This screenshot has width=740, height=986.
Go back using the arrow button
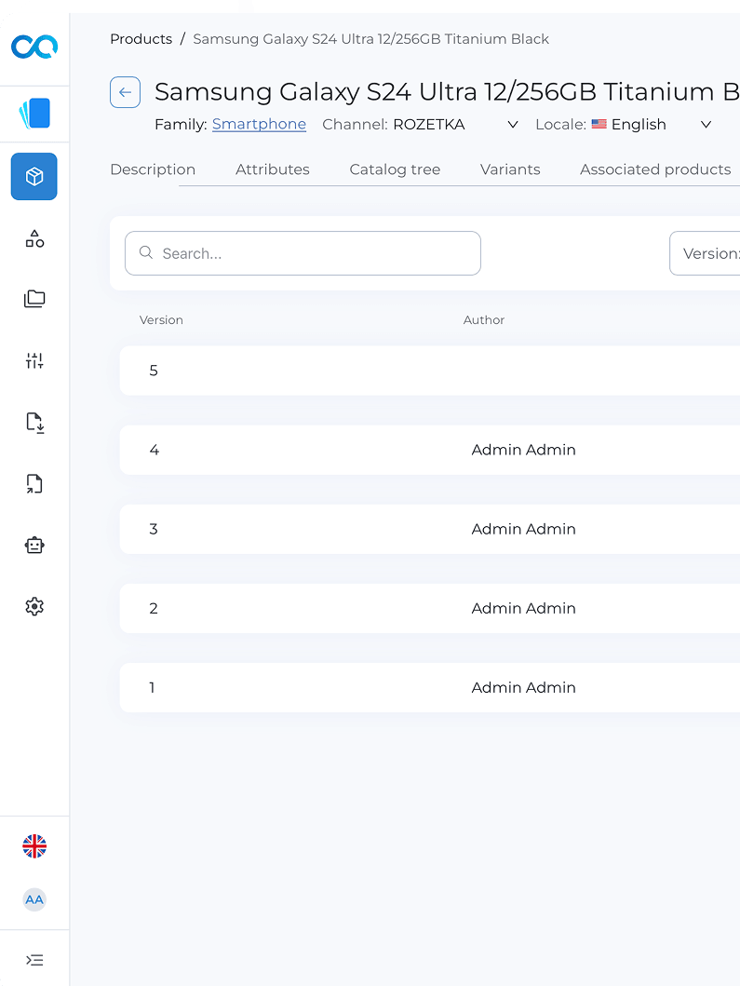[125, 92]
